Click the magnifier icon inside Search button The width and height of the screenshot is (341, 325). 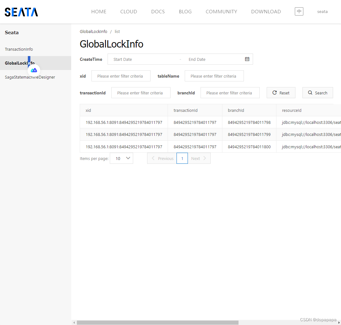point(310,92)
